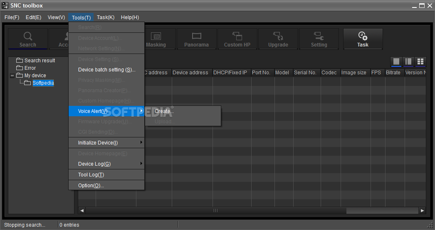Select the Softpedia tree item
The height and width of the screenshot is (230, 435).
coord(43,83)
